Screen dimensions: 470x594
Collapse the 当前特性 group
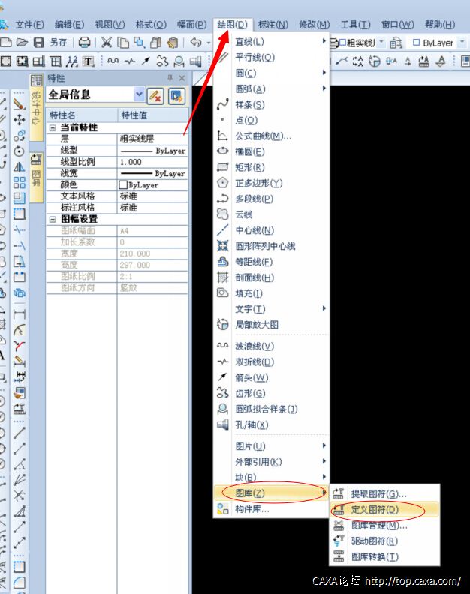[x=53, y=127]
